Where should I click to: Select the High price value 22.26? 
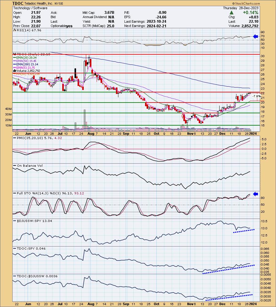(x=36, y=17)
